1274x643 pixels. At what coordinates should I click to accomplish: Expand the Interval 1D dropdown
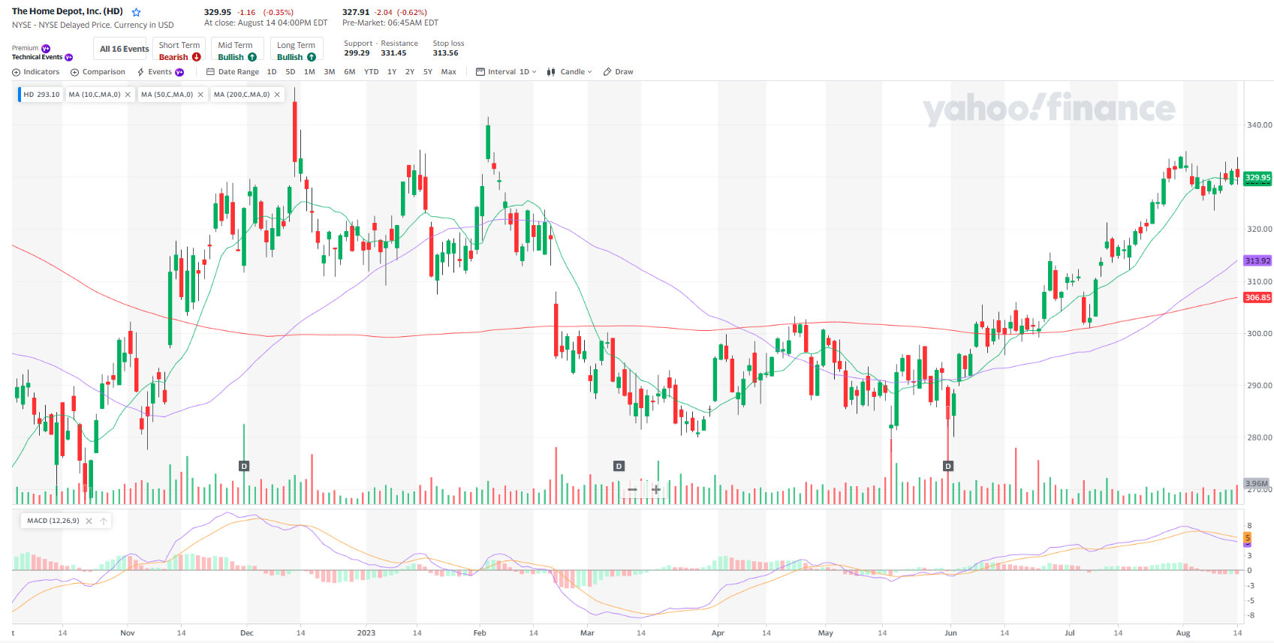[x=507, y=72]
